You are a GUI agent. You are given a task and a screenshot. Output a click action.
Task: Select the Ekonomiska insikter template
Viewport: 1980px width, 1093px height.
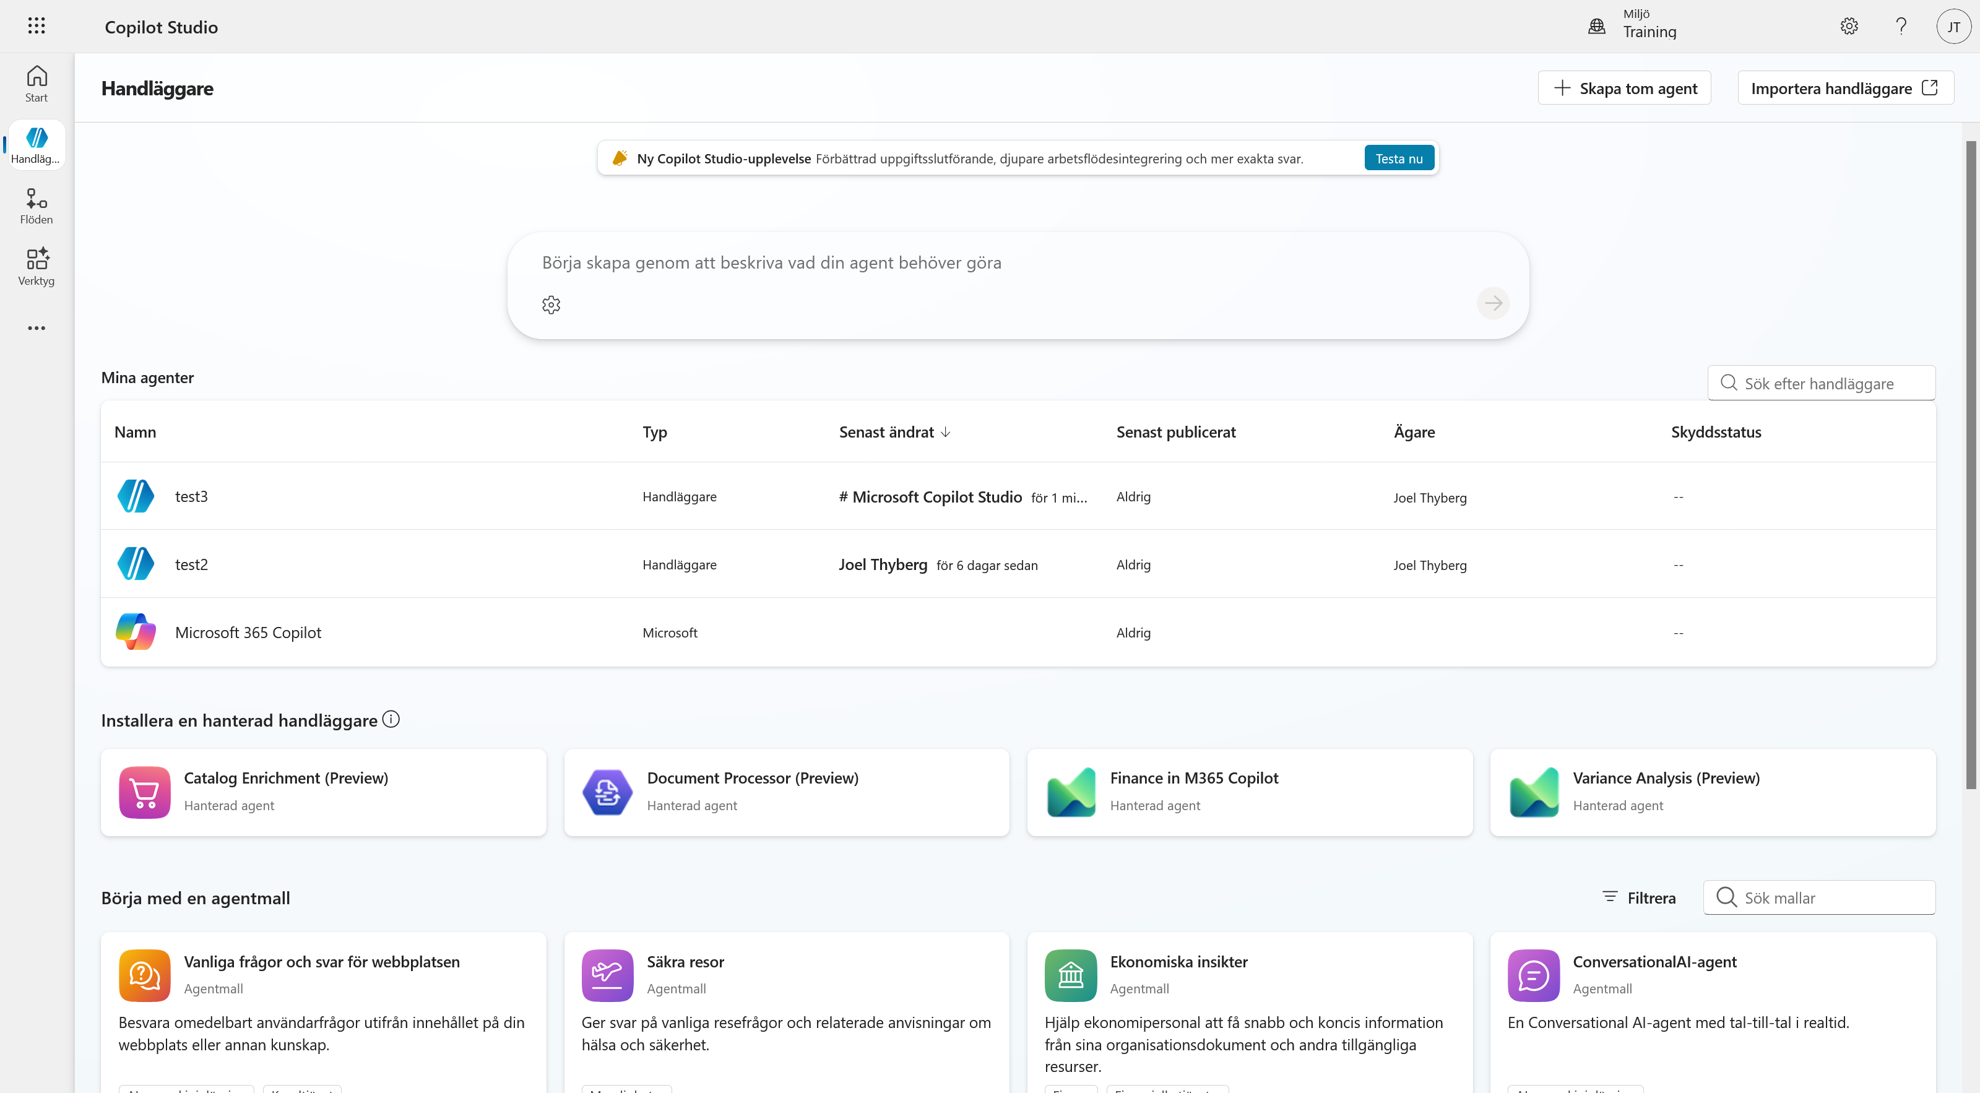click(1250, 1013)
